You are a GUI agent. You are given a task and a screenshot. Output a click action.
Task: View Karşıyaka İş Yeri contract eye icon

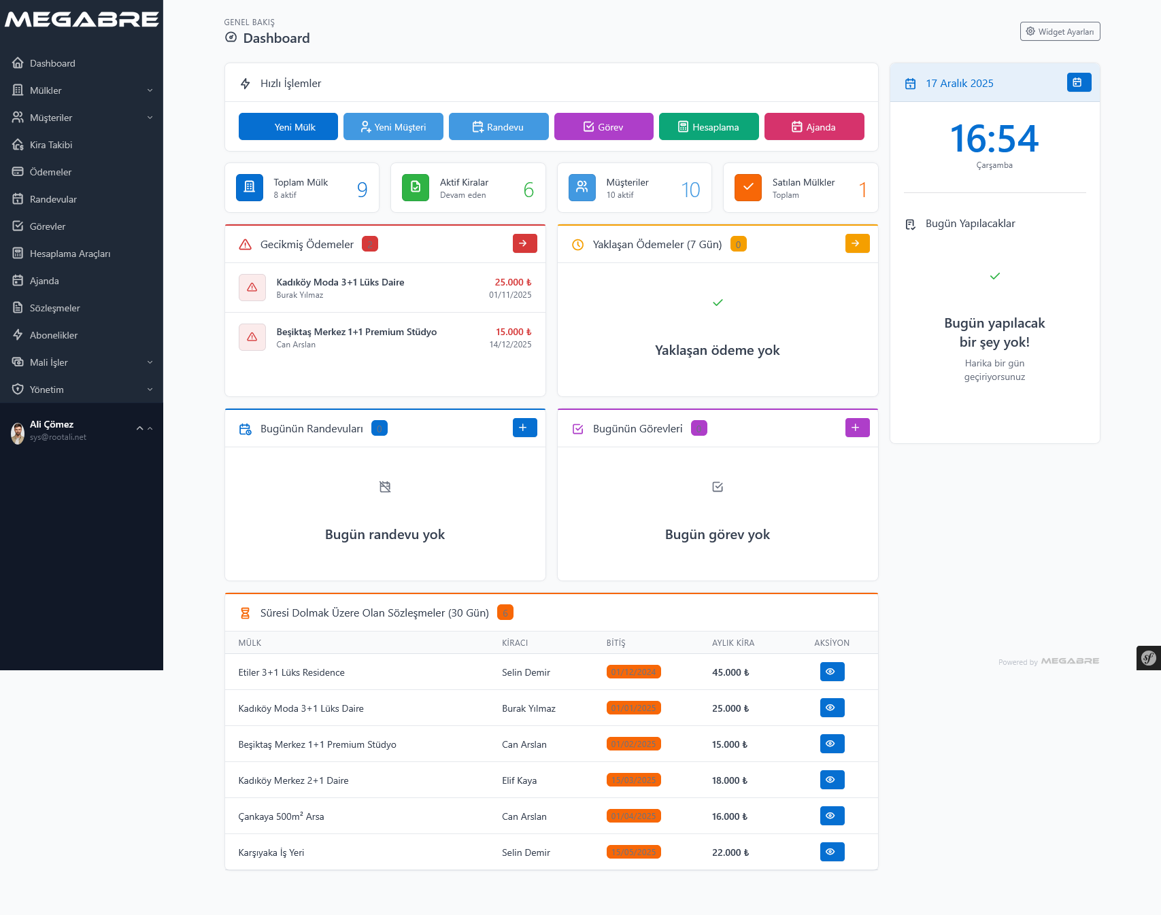[x=832, y=852]
